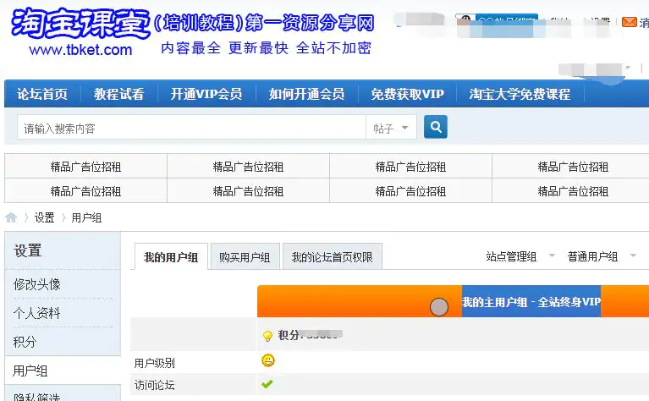Click the lightbulb icon beside 积分
649x401 pixels.
click(x=267, y=336)
